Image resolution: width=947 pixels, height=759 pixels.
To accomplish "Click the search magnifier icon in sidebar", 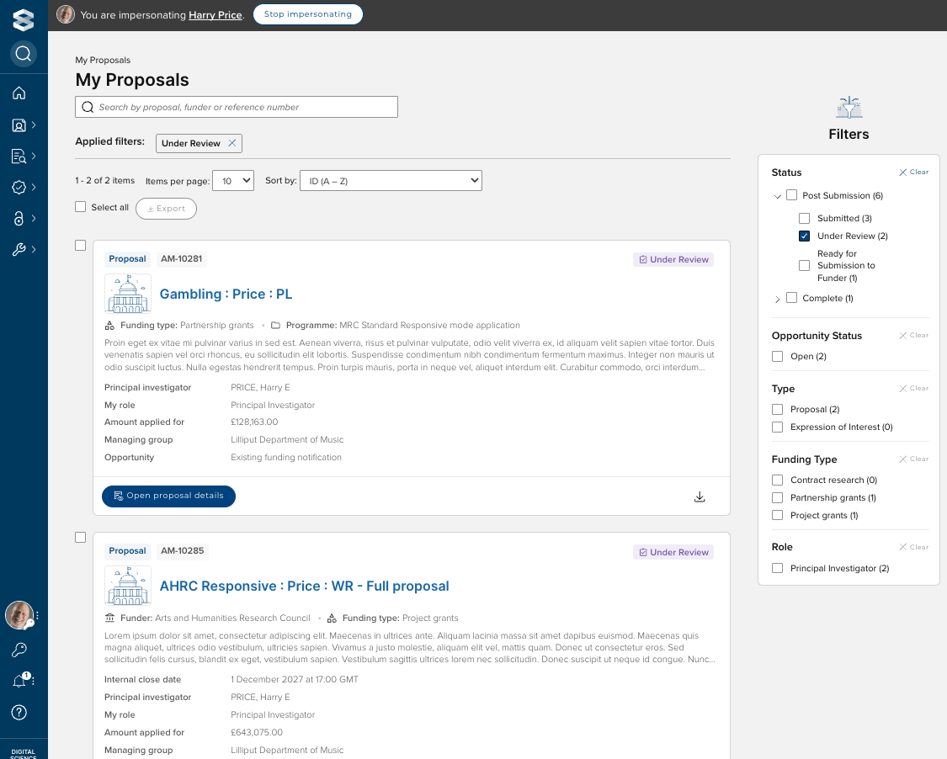I will [24, 54].
